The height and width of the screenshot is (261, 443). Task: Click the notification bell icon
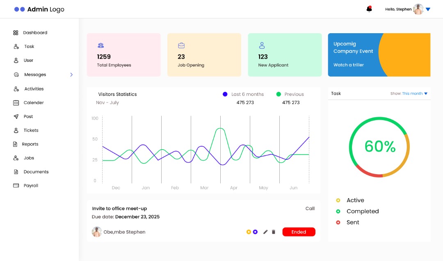click(369, 9)
